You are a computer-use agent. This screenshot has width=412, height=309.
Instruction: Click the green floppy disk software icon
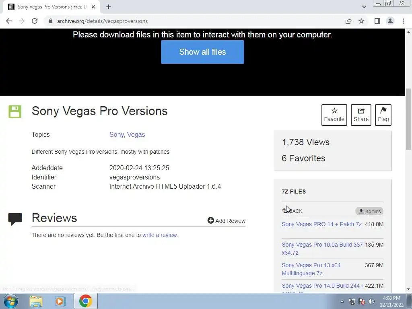click(15, 111)
